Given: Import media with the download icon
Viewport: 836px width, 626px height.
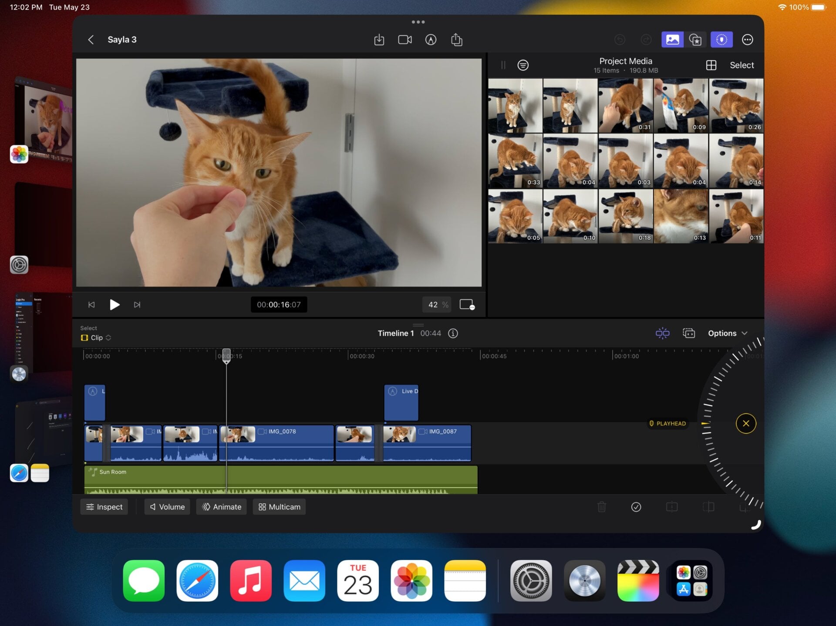Looking at the screenshot, I should [378, 39].
